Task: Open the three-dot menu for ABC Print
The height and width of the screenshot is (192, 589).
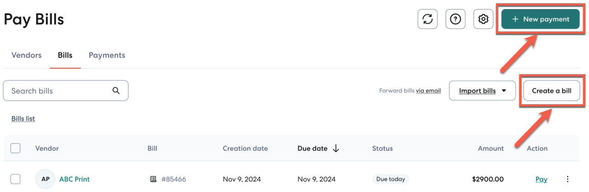Action: [x=568, y=179]
